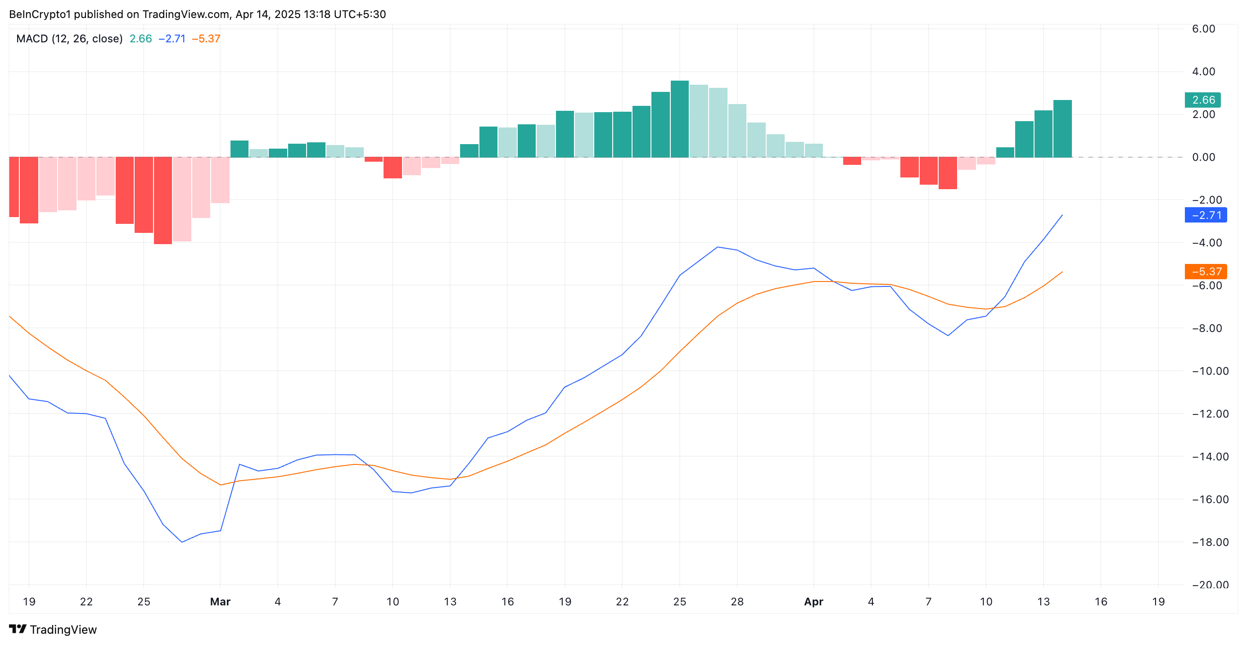Click the latest green histogram bar

(1062, 128)
